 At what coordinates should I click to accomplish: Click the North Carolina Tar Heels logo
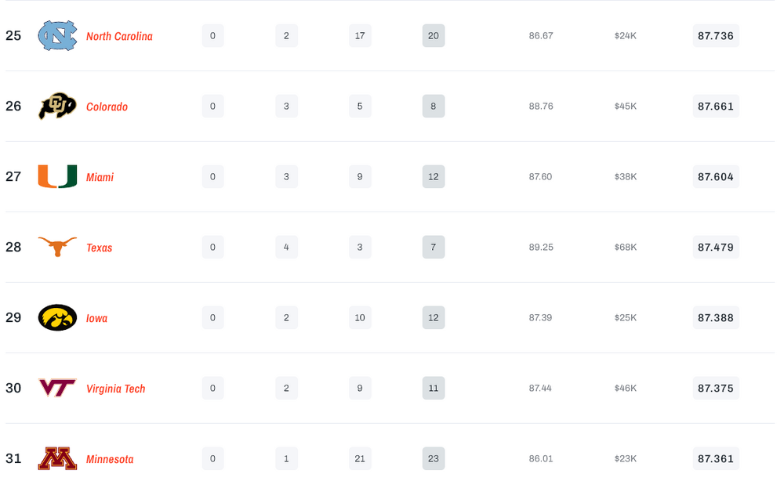(57, 36)
